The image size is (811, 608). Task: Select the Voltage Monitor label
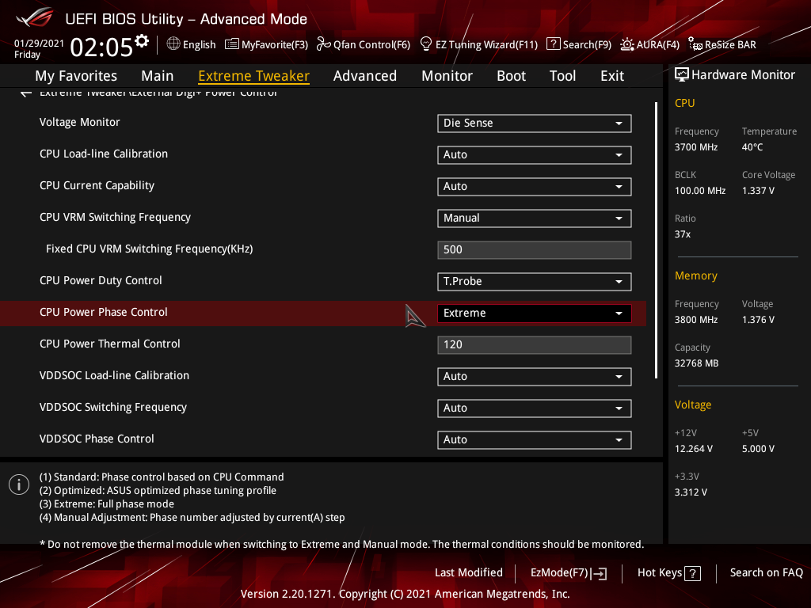[x=80, y=122]
